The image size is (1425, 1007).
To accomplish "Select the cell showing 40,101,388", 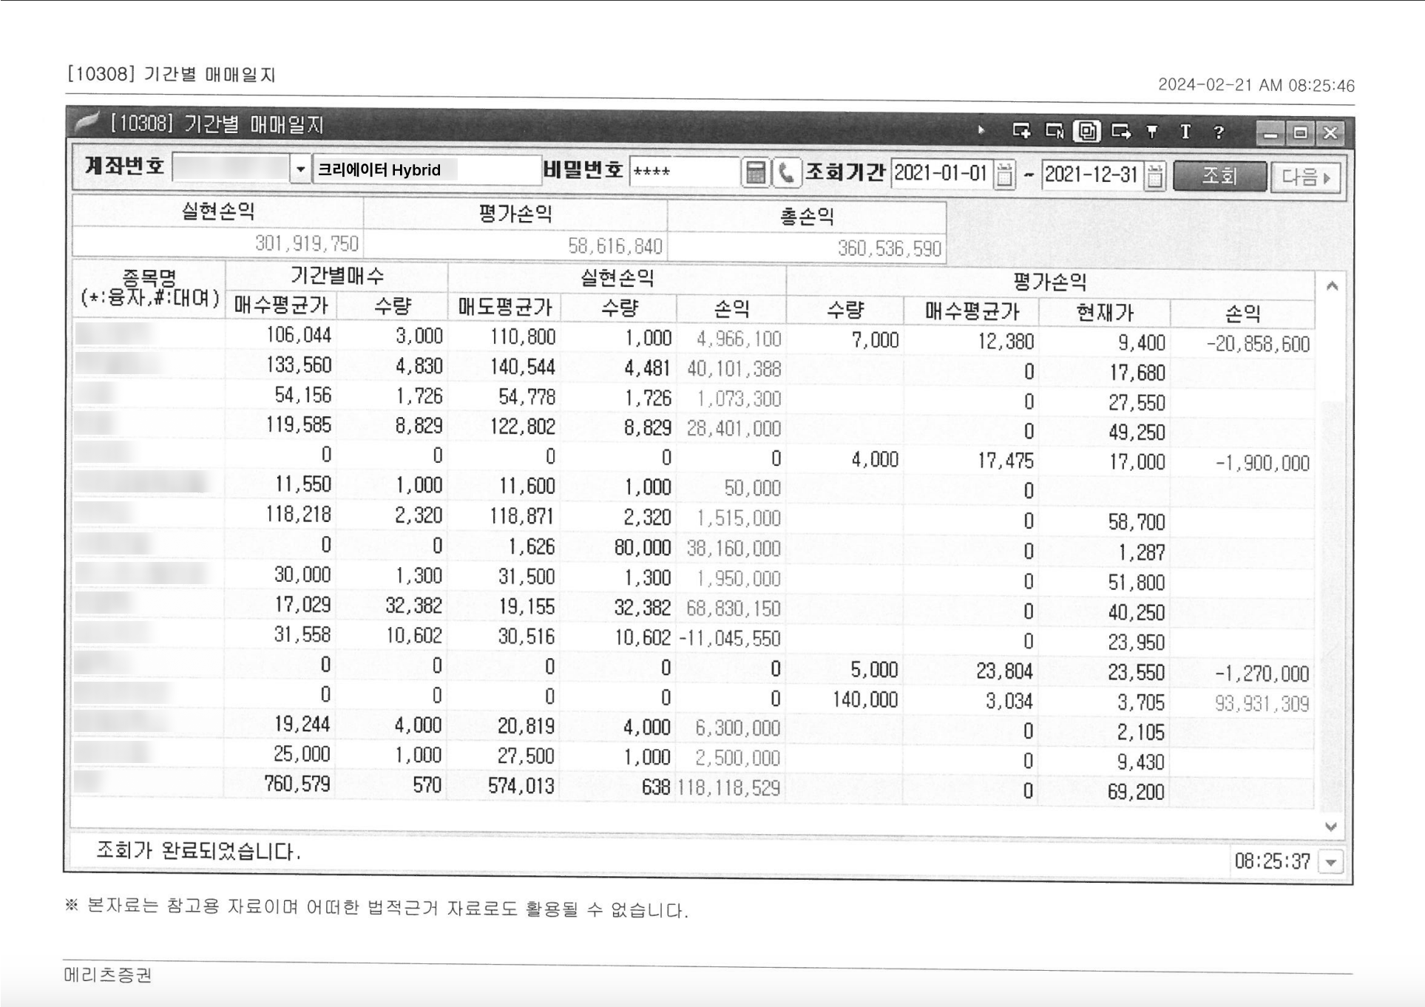I will click(731, 369).
